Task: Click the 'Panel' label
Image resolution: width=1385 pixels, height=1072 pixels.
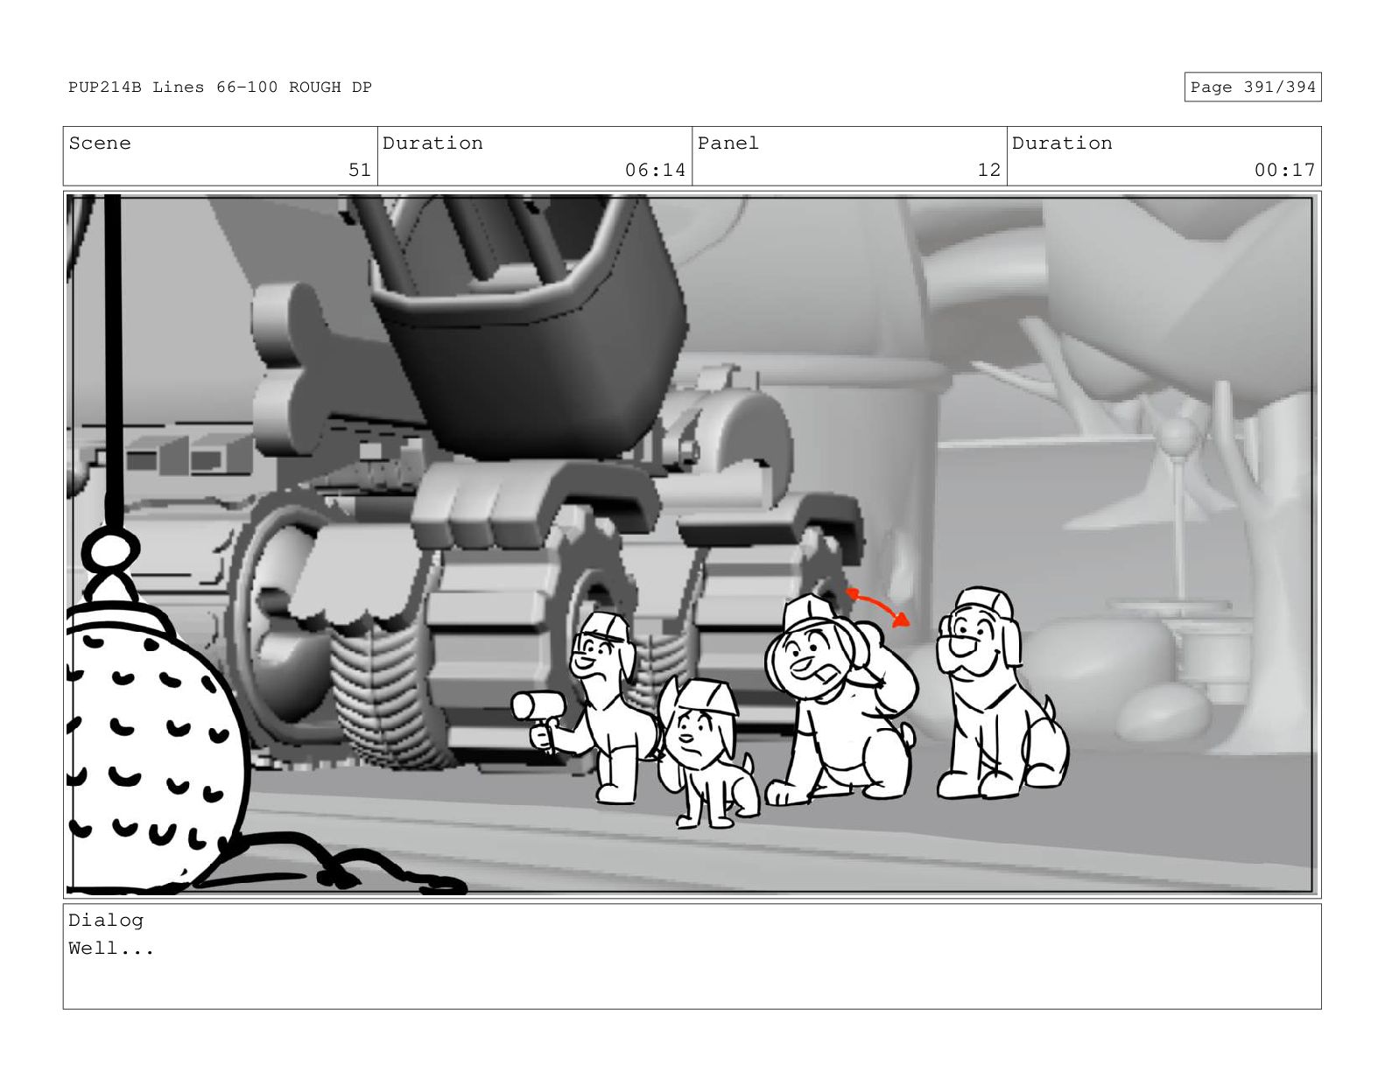Action: pos(728,143)
